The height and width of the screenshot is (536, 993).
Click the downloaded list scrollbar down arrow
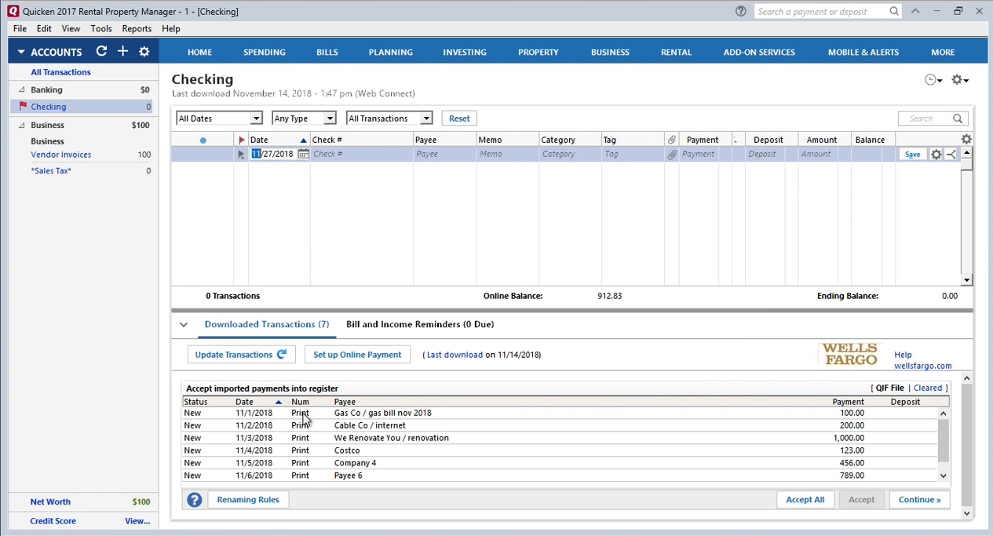coord(943,476)
